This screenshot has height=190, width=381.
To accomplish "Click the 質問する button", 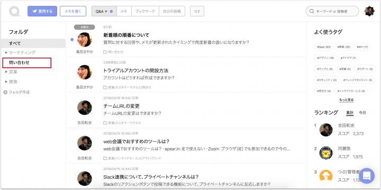I will [42, 11].
